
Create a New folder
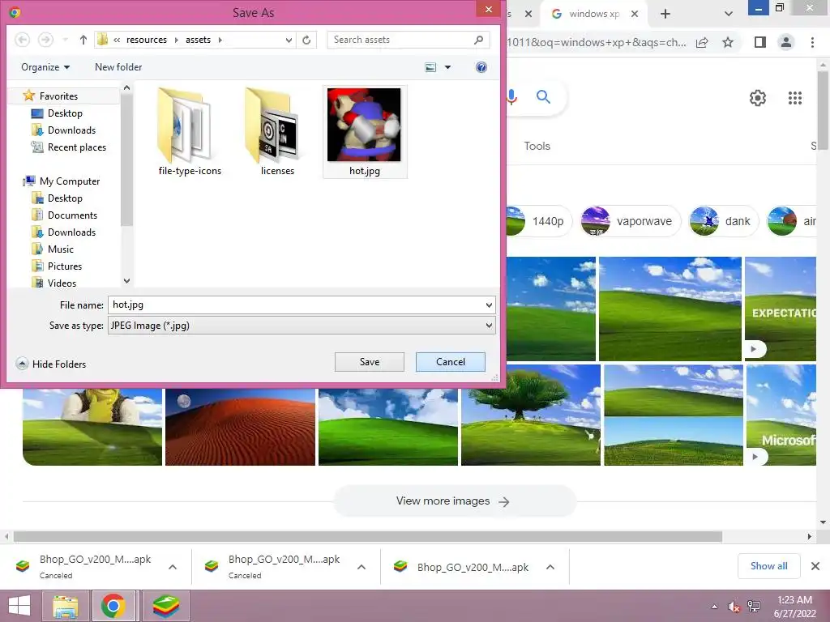pyautogui.click(x=118, y=67)
